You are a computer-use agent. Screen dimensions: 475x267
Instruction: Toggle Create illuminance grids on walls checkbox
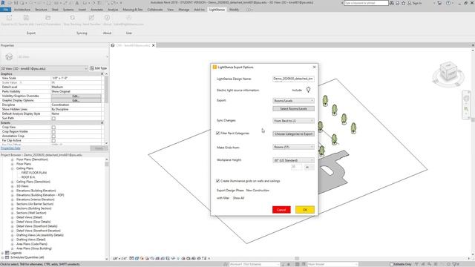tap(217, 181)
